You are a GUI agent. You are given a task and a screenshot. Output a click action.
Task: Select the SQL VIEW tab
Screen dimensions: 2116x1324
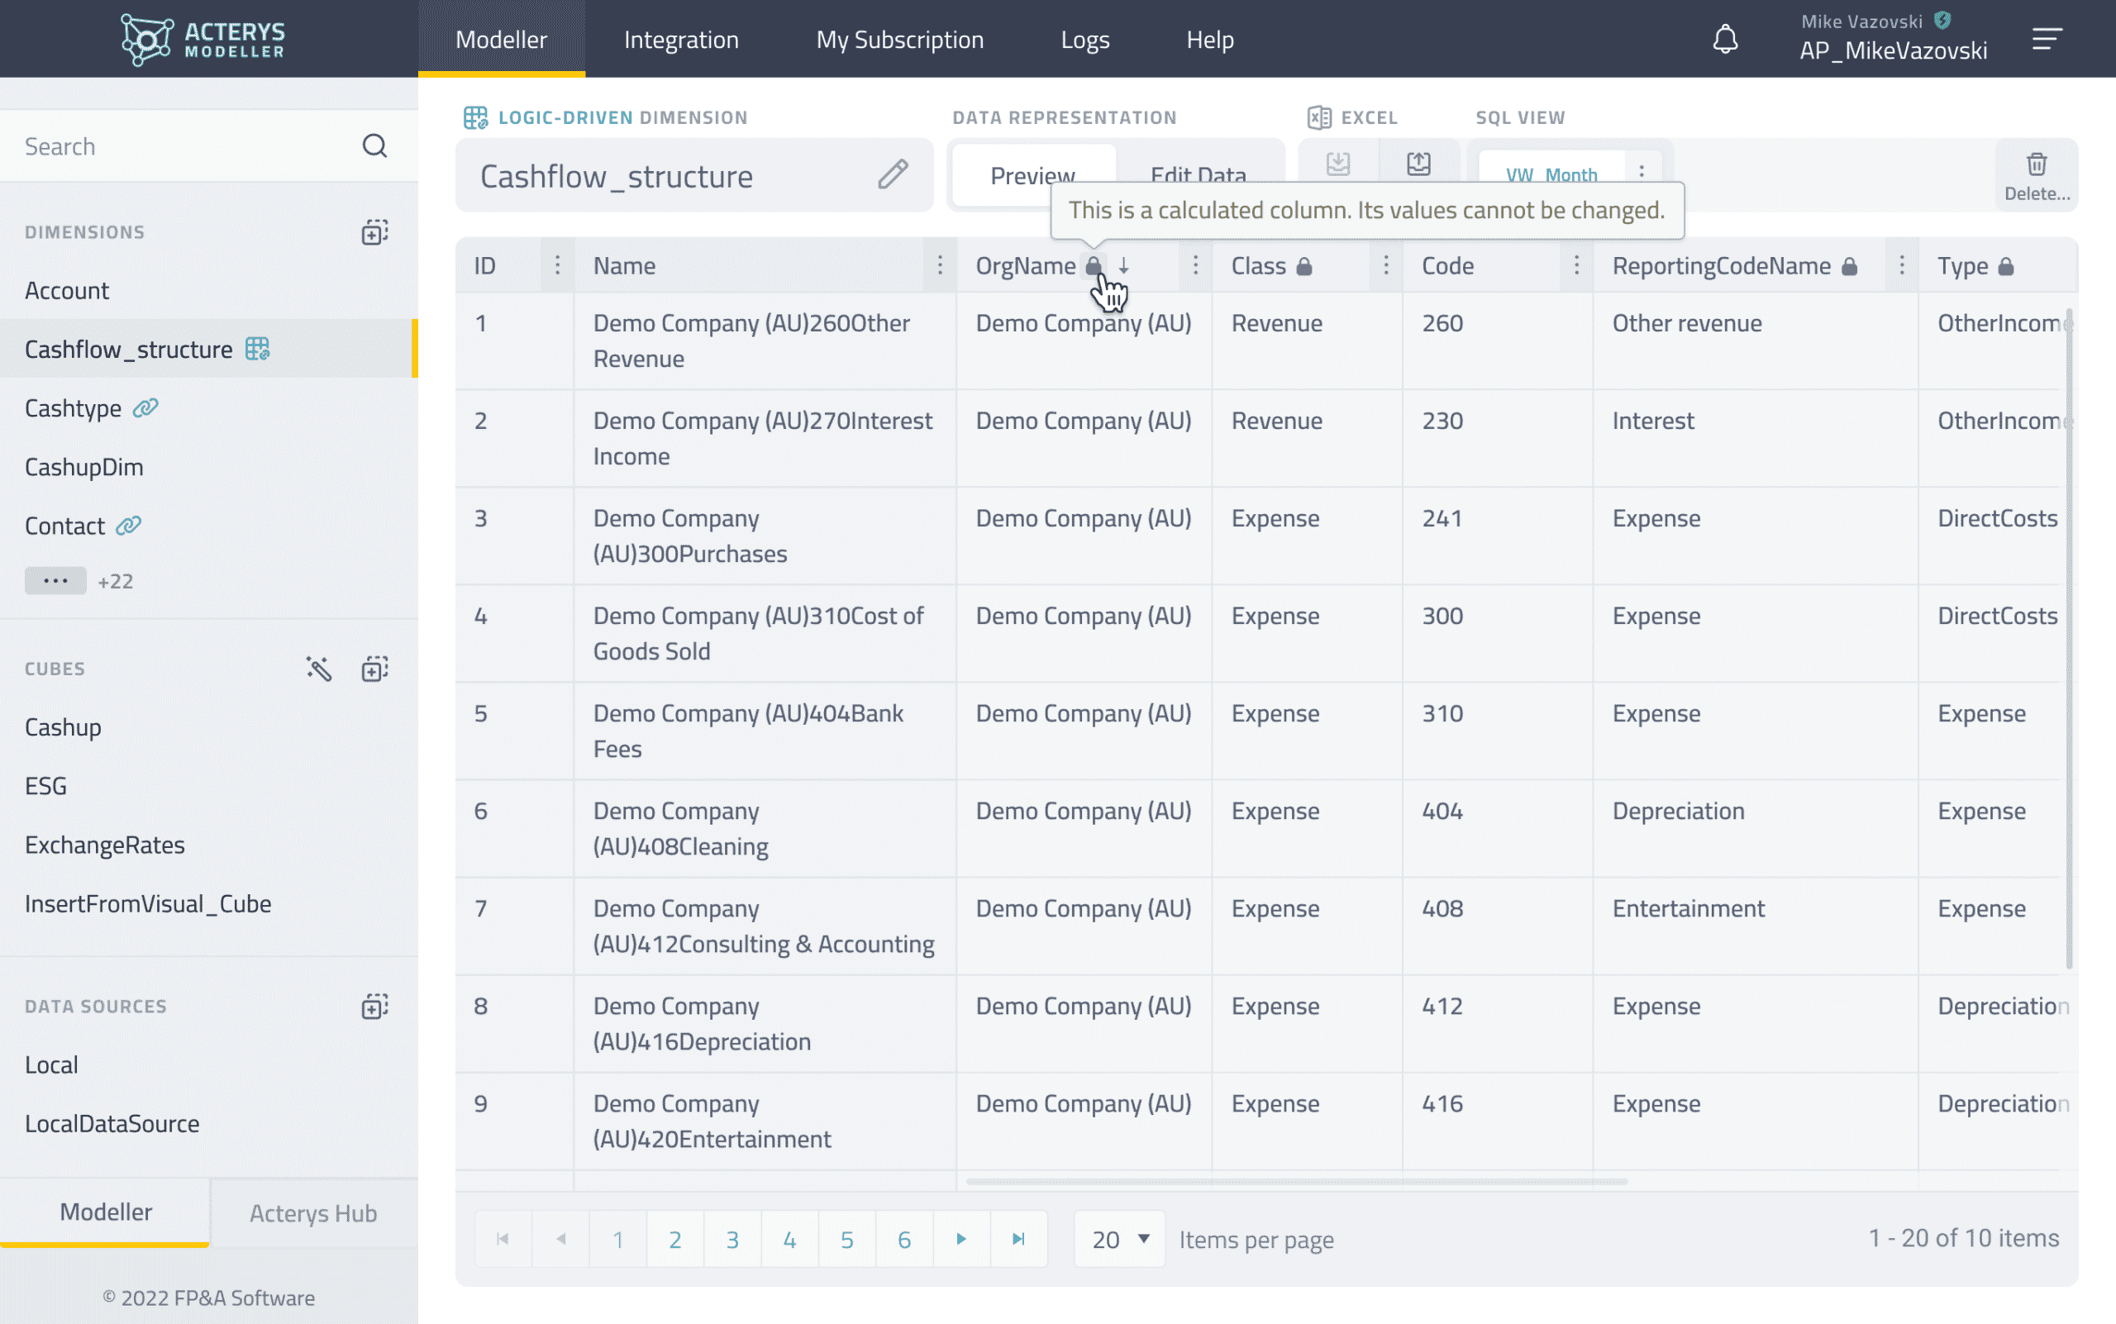tap(1519, 117)
